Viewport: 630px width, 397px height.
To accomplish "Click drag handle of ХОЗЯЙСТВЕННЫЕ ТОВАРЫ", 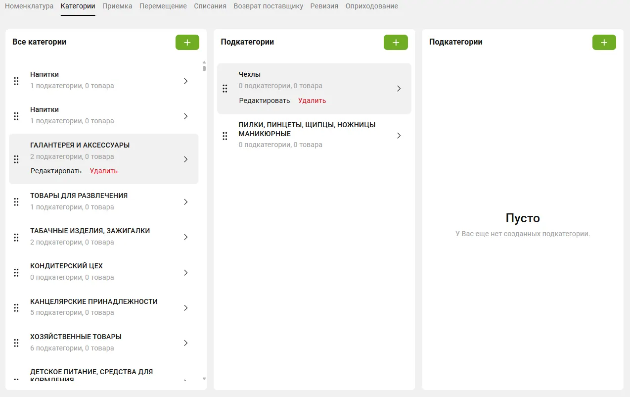I will coord(16,343).
